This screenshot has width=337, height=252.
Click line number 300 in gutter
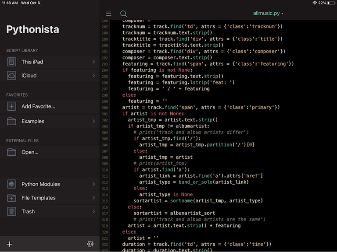[105, 108]
